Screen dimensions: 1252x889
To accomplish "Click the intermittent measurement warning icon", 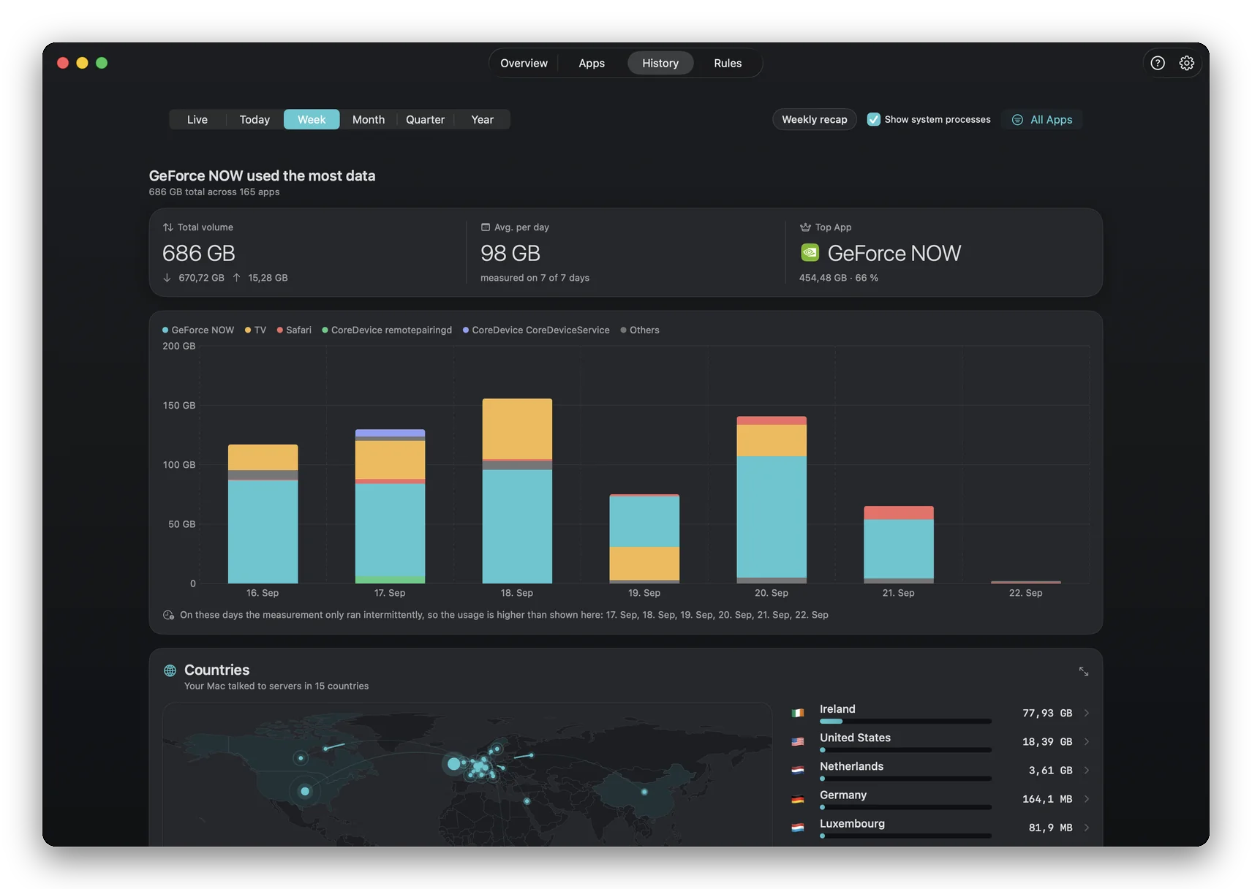I will tap(168, 615).
